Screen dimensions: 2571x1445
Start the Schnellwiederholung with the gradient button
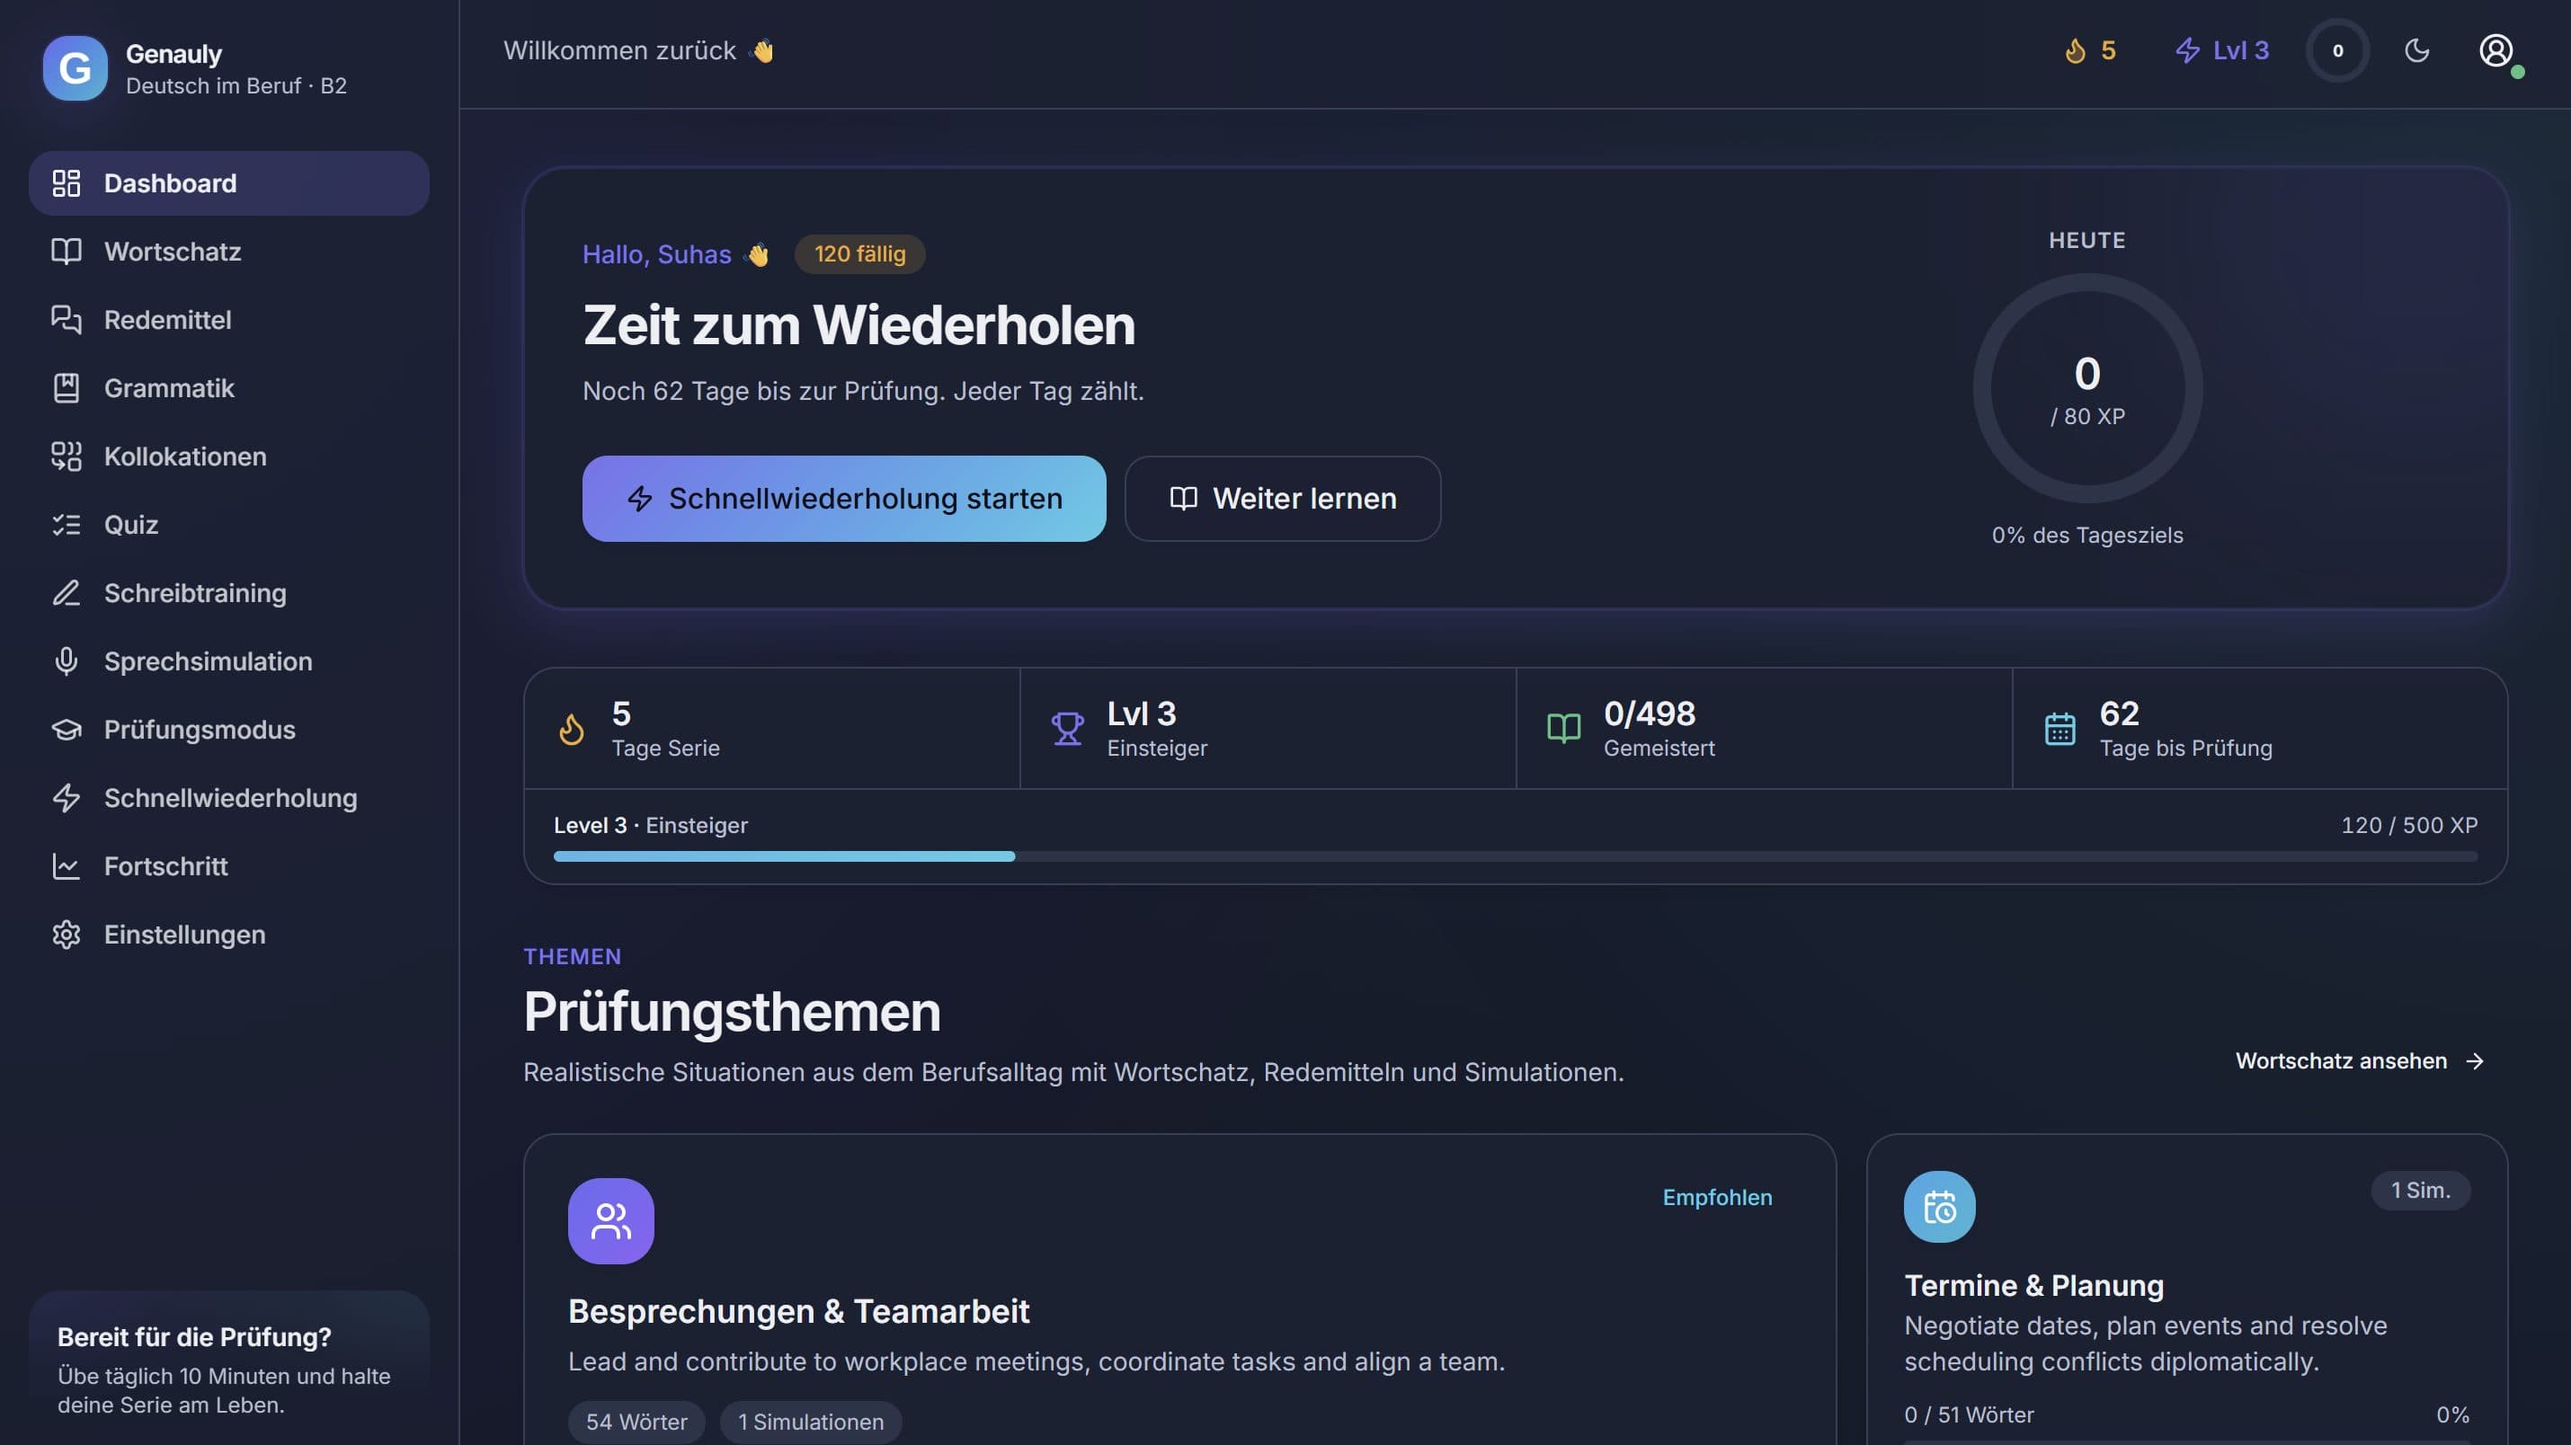click(x=843, y=499)
